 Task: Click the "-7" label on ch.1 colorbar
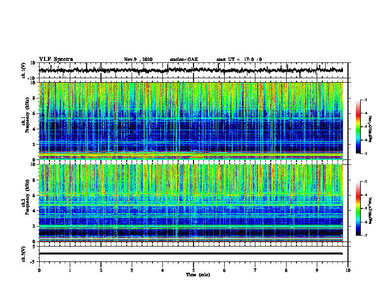point(365,153)
